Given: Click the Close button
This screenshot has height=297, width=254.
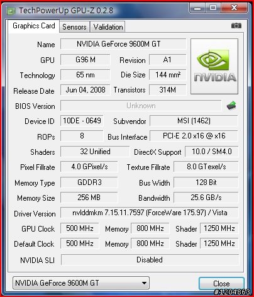Looking at the screenshot, I should [221, 284].
